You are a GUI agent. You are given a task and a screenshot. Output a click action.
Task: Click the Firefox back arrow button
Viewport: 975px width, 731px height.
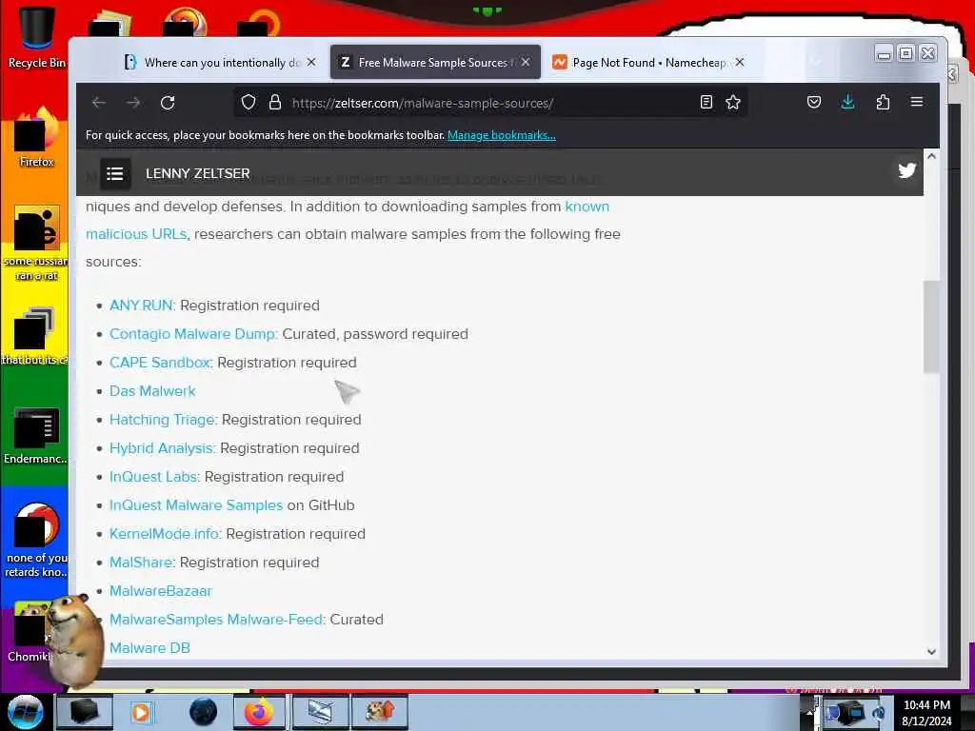99,103
